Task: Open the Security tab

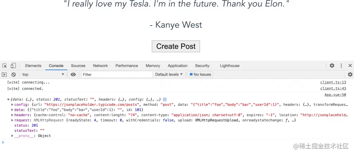Action: pos(202,66)
